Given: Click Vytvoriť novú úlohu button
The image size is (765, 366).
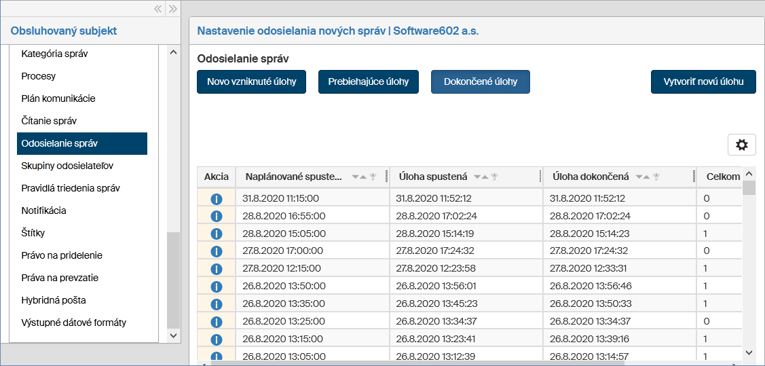Looking at the screenshot, I should point(703,82).
